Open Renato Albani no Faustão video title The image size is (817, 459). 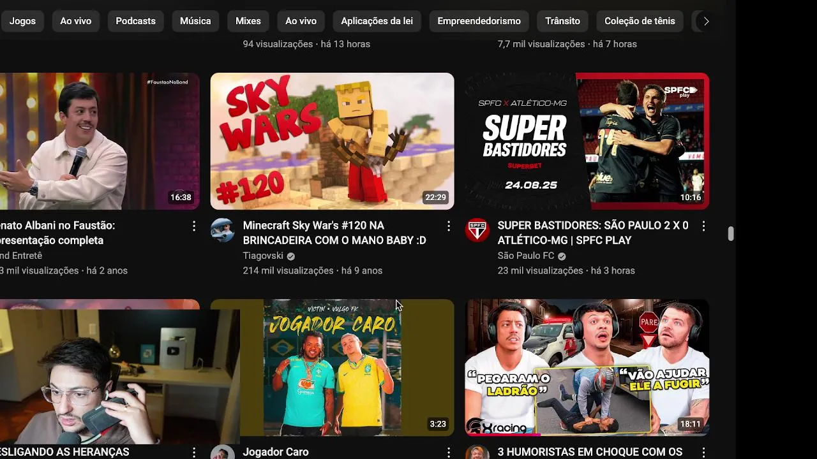[x=57, y=233]
